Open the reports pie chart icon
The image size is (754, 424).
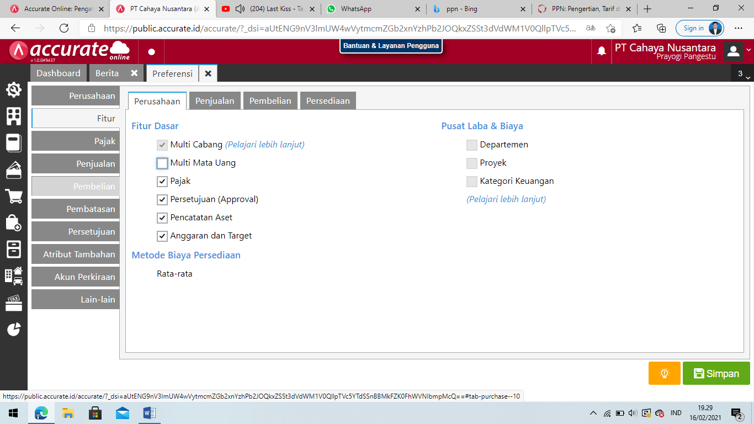coord(14,329)
